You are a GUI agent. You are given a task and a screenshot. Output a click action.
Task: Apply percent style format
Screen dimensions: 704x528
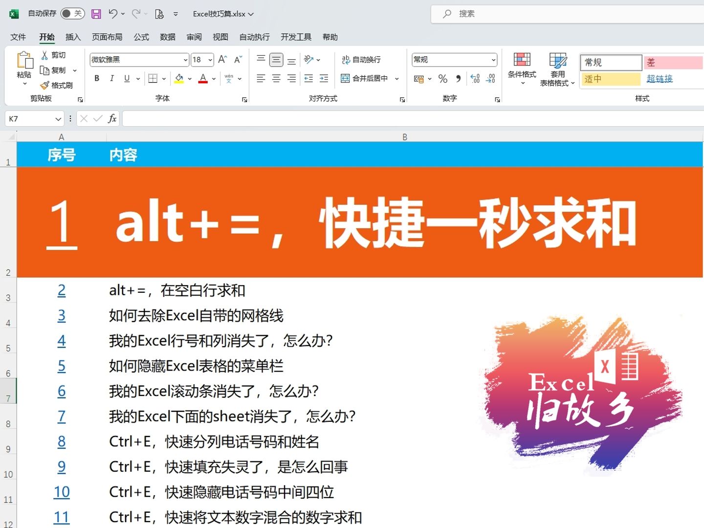pos(443,79)
